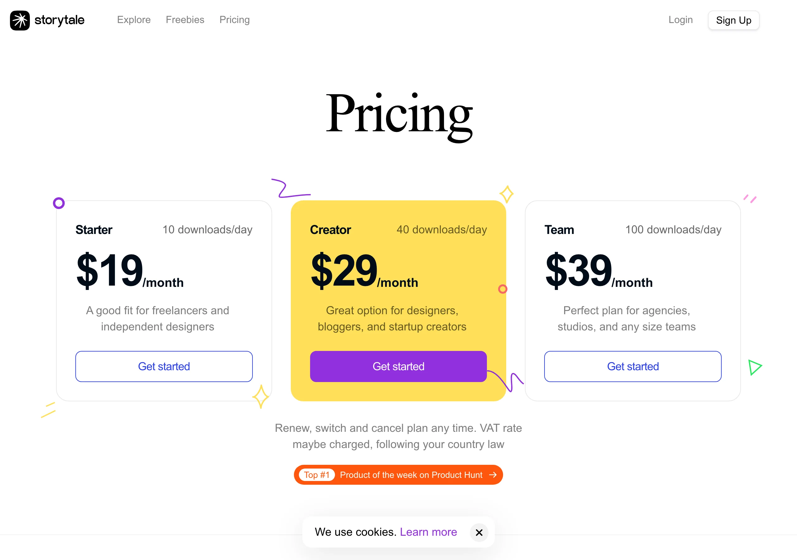The image size is (797, 560).
Task: Open the Freebies menu item
Action: pos(185,20)
